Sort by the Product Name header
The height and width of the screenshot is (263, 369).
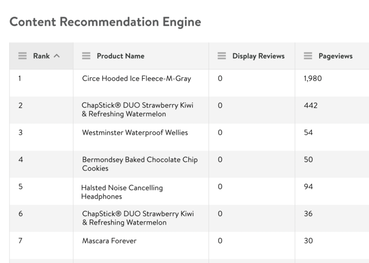(x=121, y=56)
